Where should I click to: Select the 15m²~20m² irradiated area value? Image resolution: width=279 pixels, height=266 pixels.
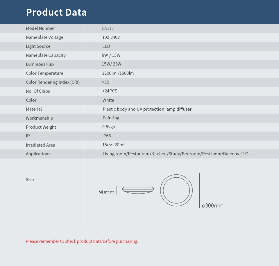tap(113, 145)
